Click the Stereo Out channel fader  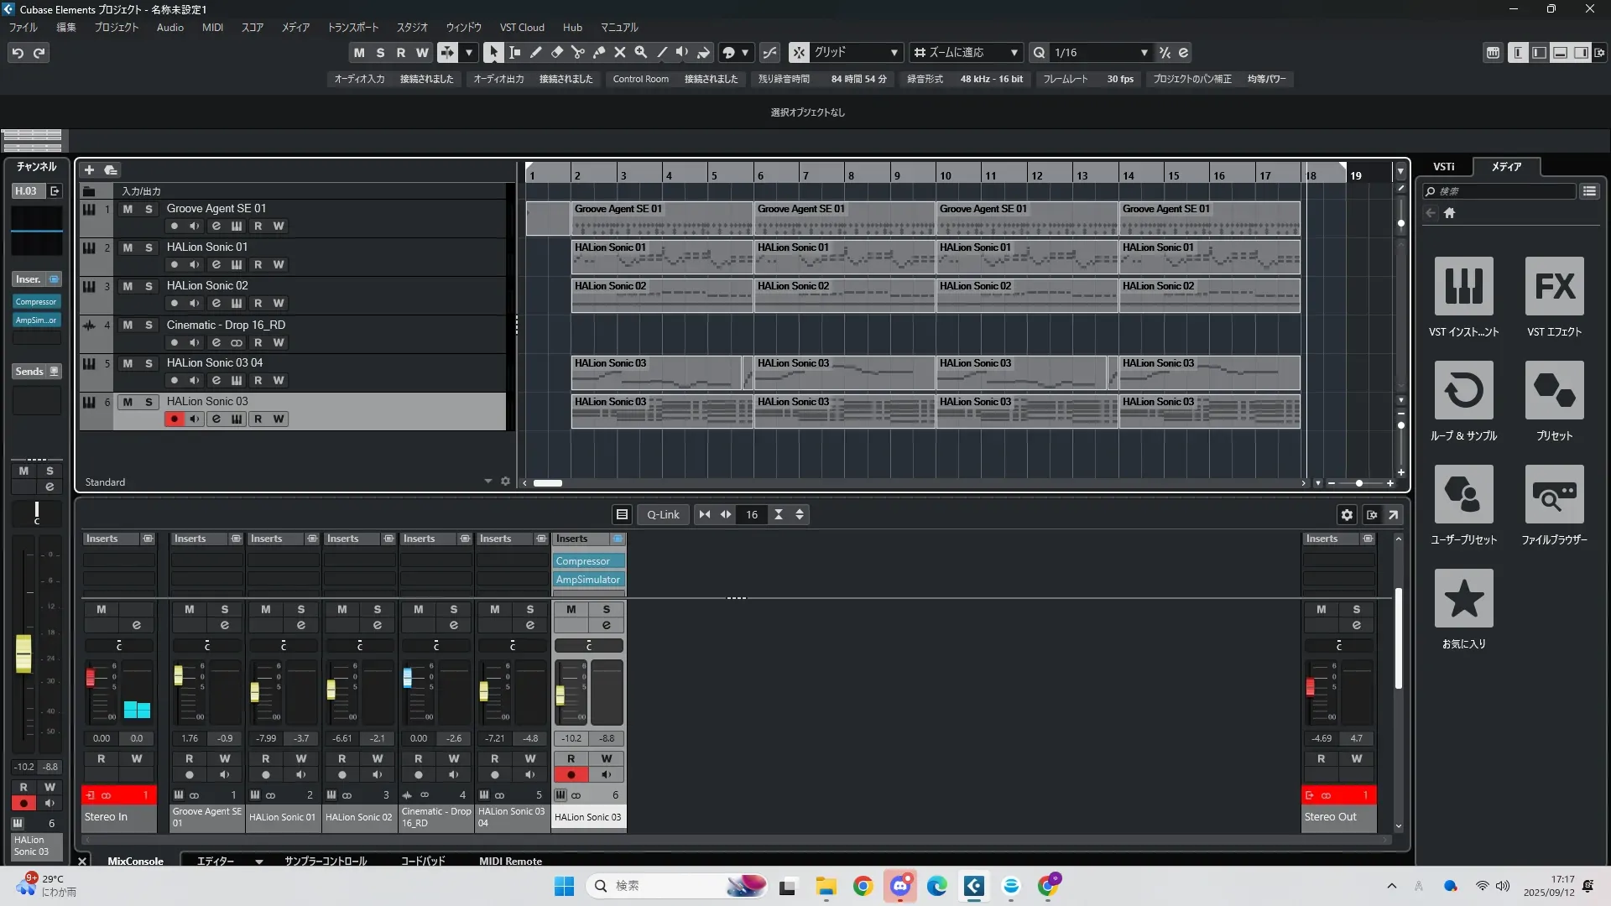[x=1310, y=687]
